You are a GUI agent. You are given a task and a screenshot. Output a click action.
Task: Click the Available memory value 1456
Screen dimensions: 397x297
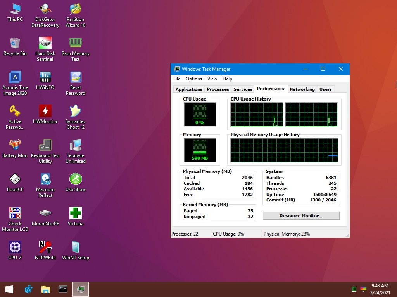coord(247,189)
